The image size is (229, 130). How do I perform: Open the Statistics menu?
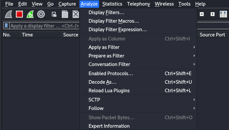coord(112,4)
